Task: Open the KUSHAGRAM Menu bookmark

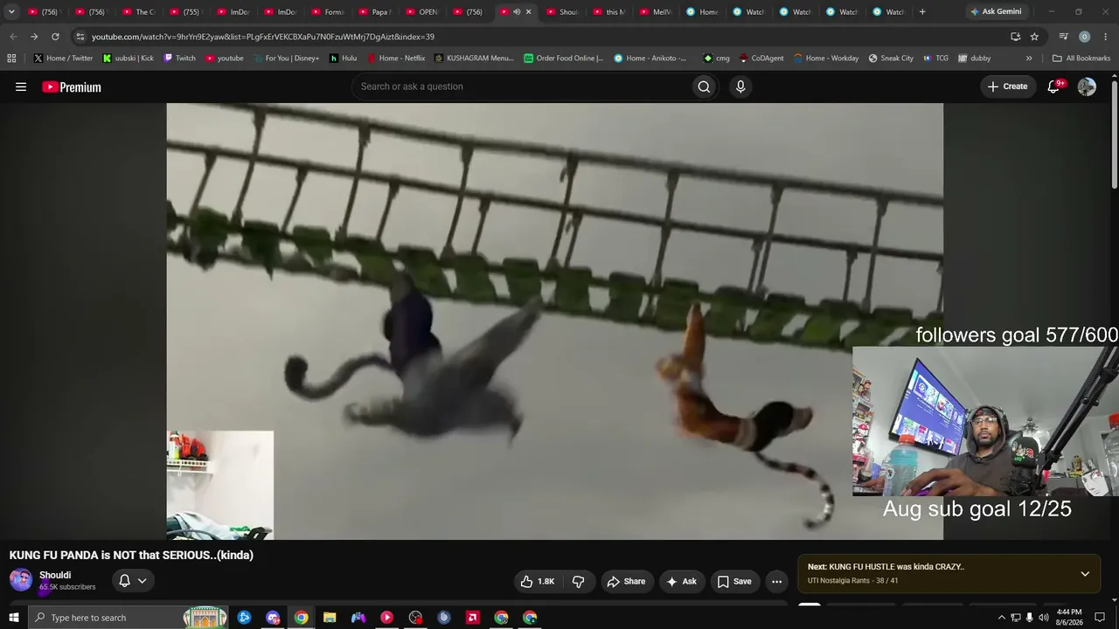Action: [474, 59]
